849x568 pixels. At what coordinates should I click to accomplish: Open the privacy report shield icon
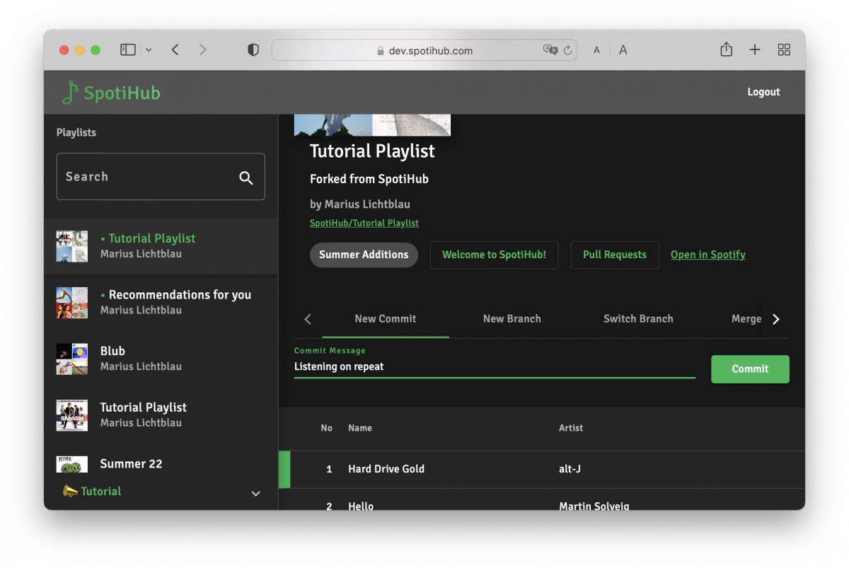pyautogui.click(x=253, y=50)
